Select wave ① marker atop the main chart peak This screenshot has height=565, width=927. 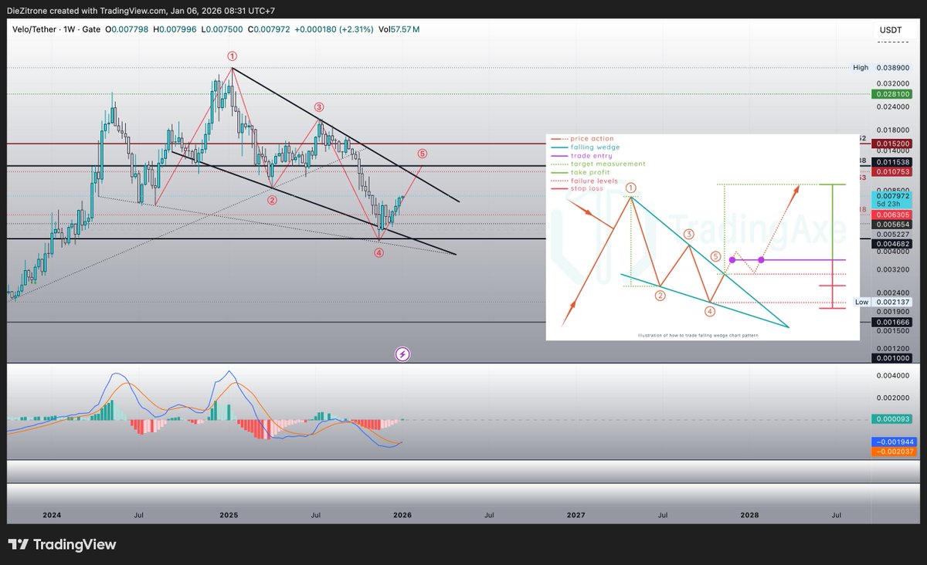tap(232, 56)
